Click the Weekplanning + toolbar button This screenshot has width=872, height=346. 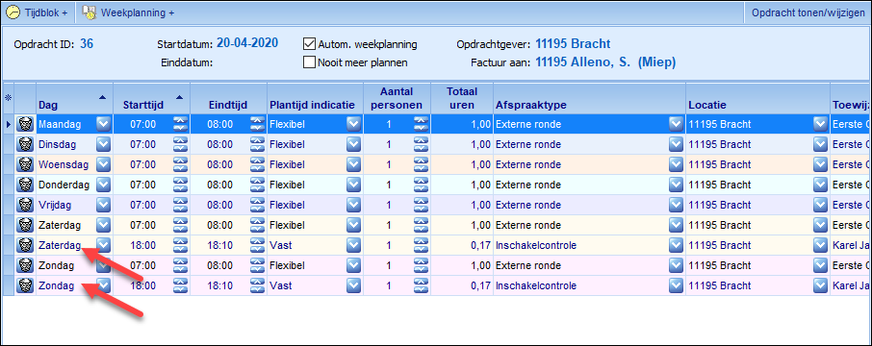tap(128, 13)
